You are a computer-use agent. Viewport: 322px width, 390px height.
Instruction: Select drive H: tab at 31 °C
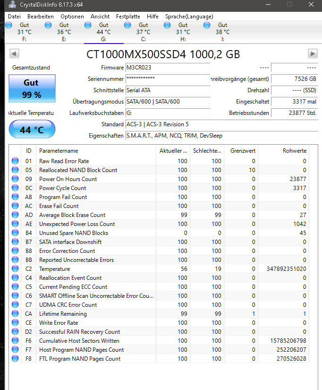pyautogui.click(x=183, y=32)
